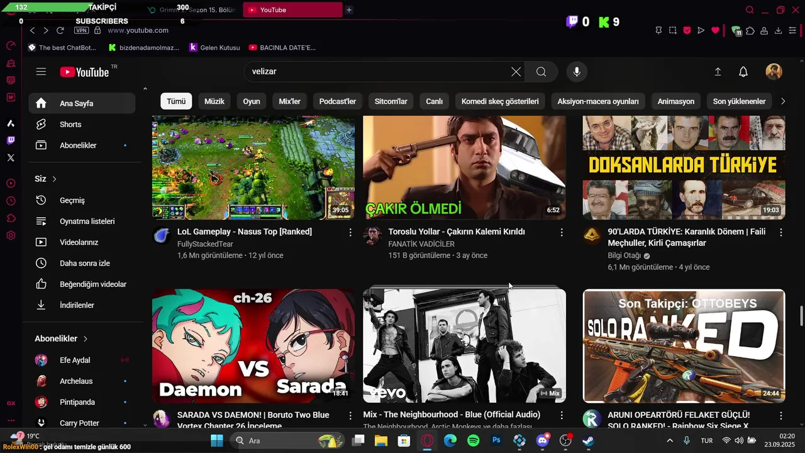
Task: Select the Canlı filter chip
Action: (x=435, y=101)
